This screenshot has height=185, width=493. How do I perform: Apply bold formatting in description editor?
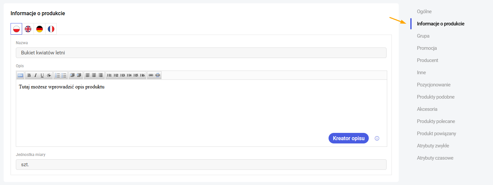(29, 75)
